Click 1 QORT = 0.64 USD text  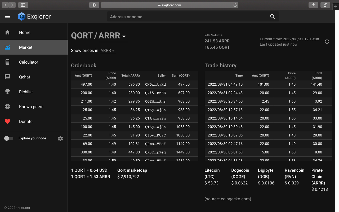coord(89,170)
